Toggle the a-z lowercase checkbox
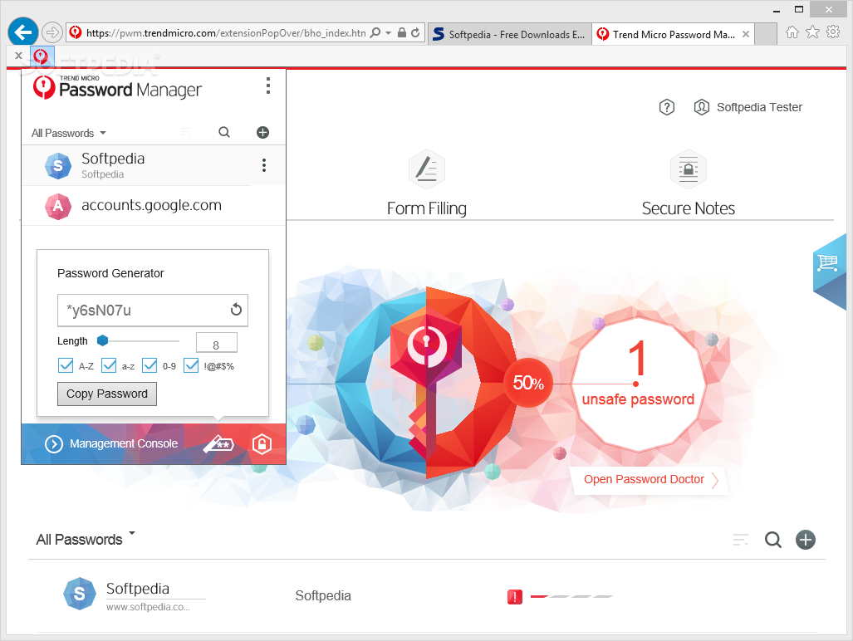The height and width of the screenshot is (641, 853). point(109,365)
